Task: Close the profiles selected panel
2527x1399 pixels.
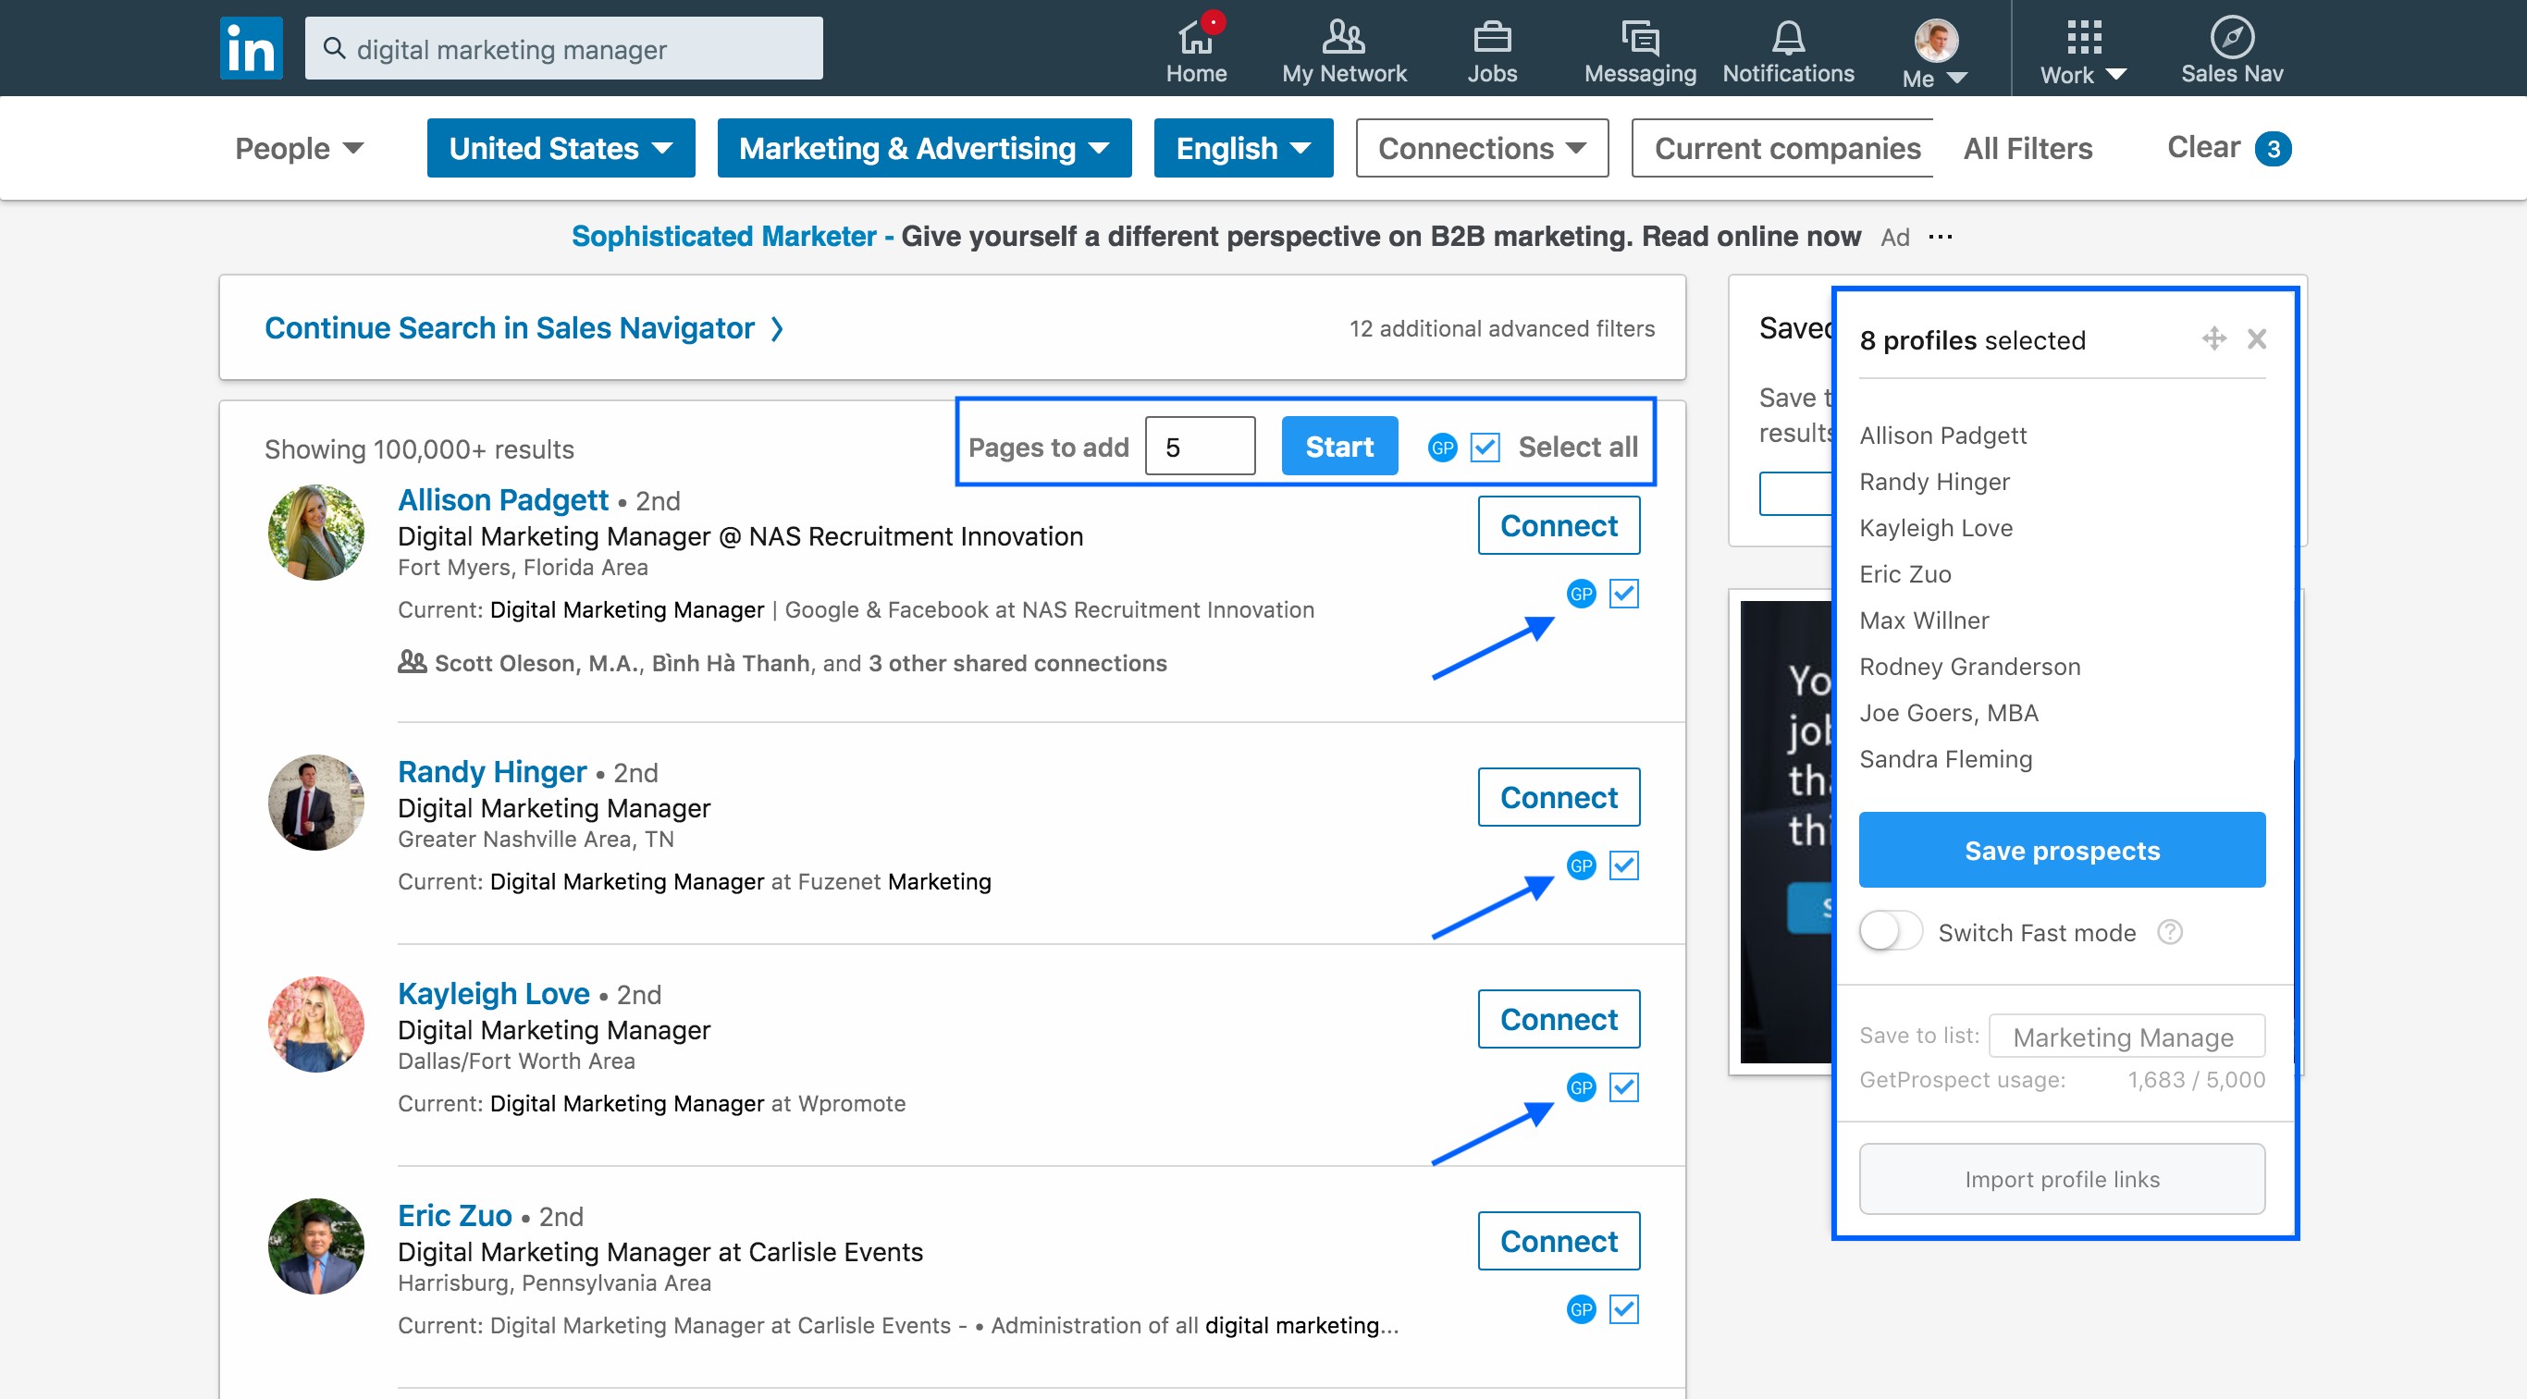Action: tap(2257, 338)
